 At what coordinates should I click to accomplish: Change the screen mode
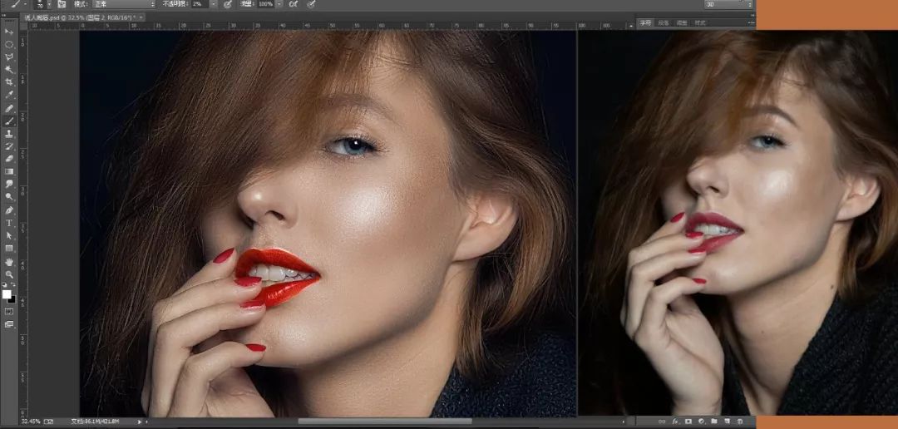point(8,324)
